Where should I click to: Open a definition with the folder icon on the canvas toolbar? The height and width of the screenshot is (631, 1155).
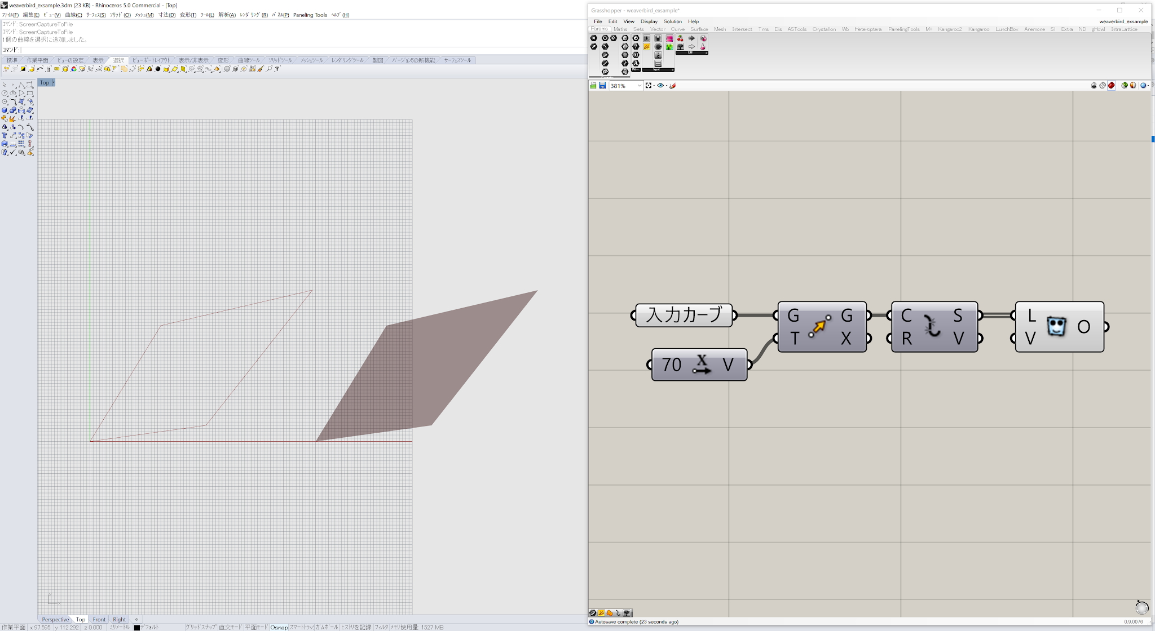[x=594, y=86]
